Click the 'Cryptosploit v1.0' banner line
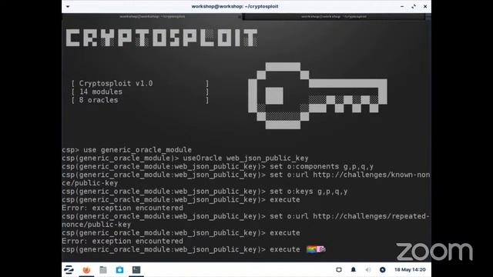 pyautogui.click(x=116, y=83)
